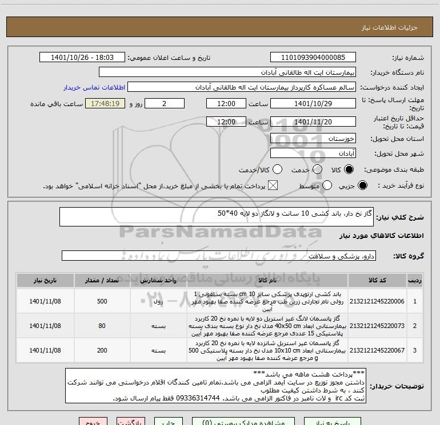Click item code 2132121245220073
Viewport: 440px width, 425px height.
pyautogui.click(x=377, y=326)
